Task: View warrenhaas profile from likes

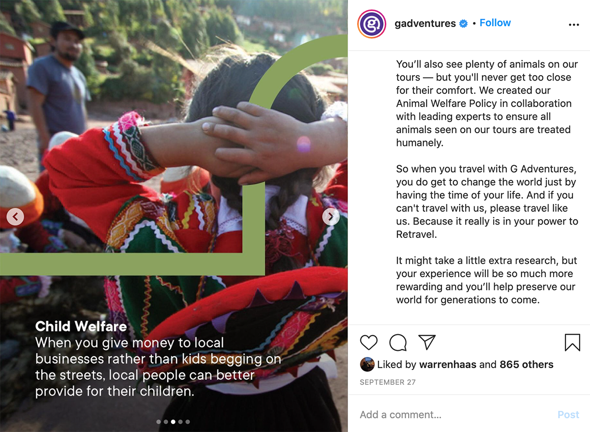Action: point(447,365)
